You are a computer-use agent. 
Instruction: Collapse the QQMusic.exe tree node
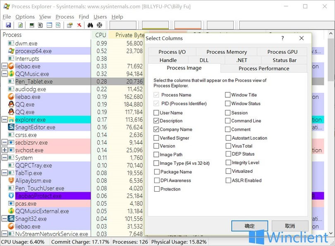5,74
